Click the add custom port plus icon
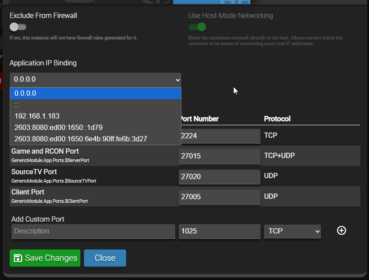 pos(341,230)
